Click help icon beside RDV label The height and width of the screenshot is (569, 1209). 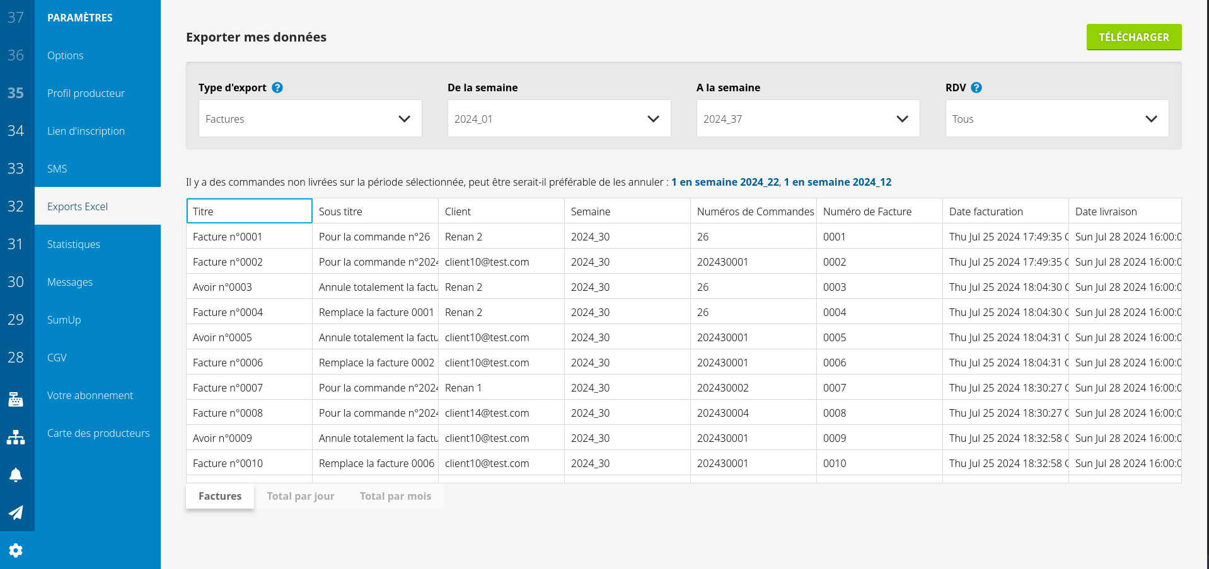pyautogui.click(x=976, y=87)
